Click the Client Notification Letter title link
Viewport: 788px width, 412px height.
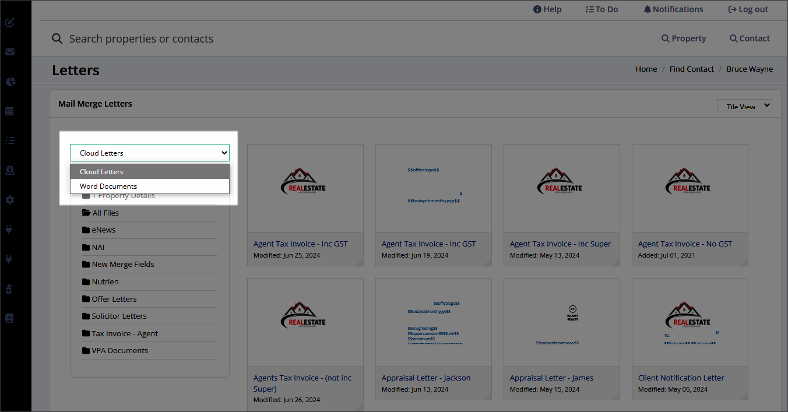click(681, 378)
